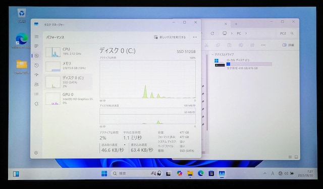This screenshot has height=189, width=323.
Task: Click the battery icon in system tray
Action: (292, 173)
